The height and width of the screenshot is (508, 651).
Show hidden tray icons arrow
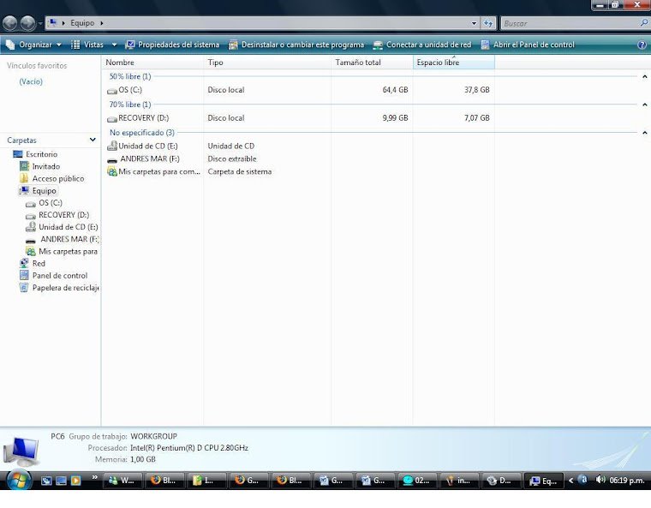pos(570,481)
